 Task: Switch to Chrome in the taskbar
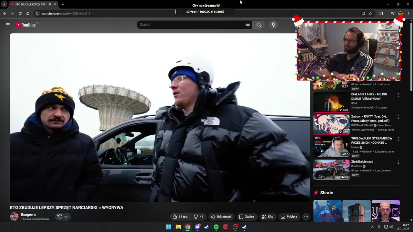click(x=188, y=227)
